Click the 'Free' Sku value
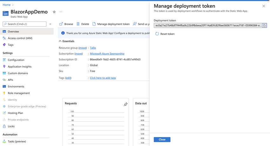Image resolution: width=270 pixels, height=146 pixels. (x=92, y=71)
